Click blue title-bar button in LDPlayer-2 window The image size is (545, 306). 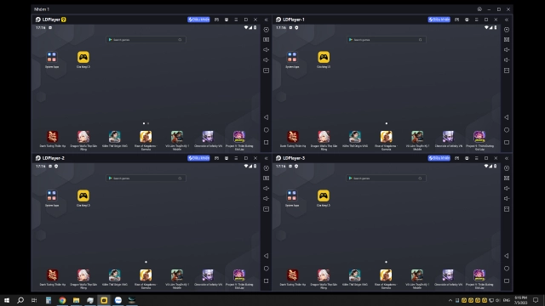pos(198,158)
